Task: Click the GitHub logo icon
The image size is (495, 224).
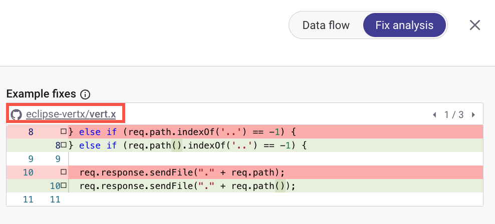Action: (x=16, y=114)
